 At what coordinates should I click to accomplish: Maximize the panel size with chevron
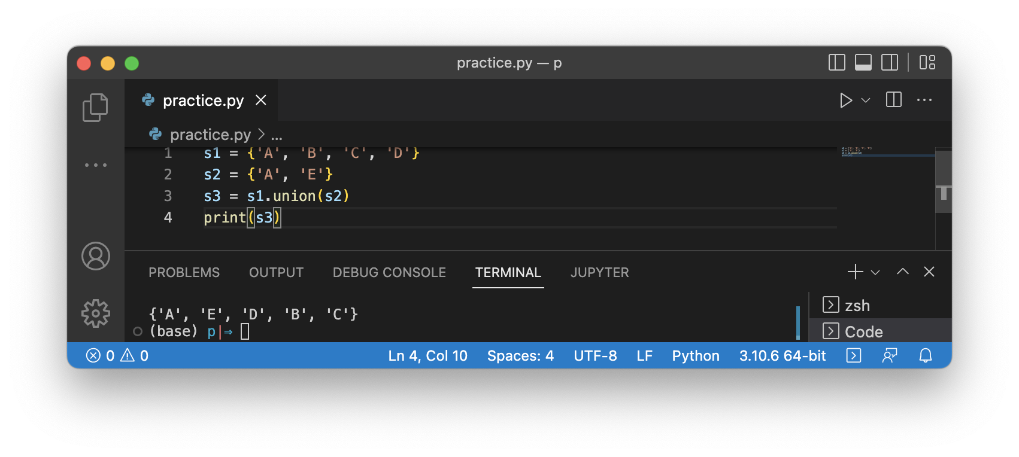coord(902,272)
